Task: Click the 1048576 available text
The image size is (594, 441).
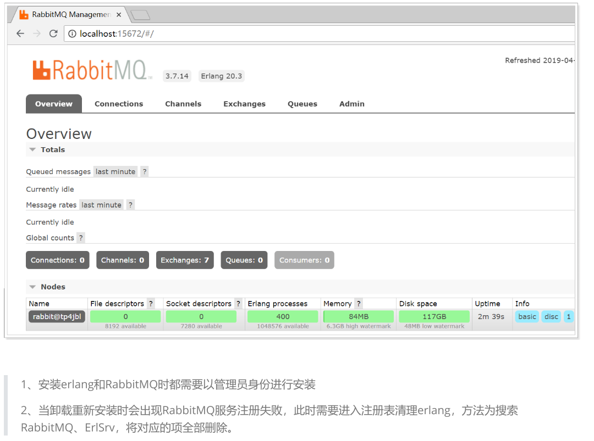Action: pyautogui.click(x=283, y=326)
